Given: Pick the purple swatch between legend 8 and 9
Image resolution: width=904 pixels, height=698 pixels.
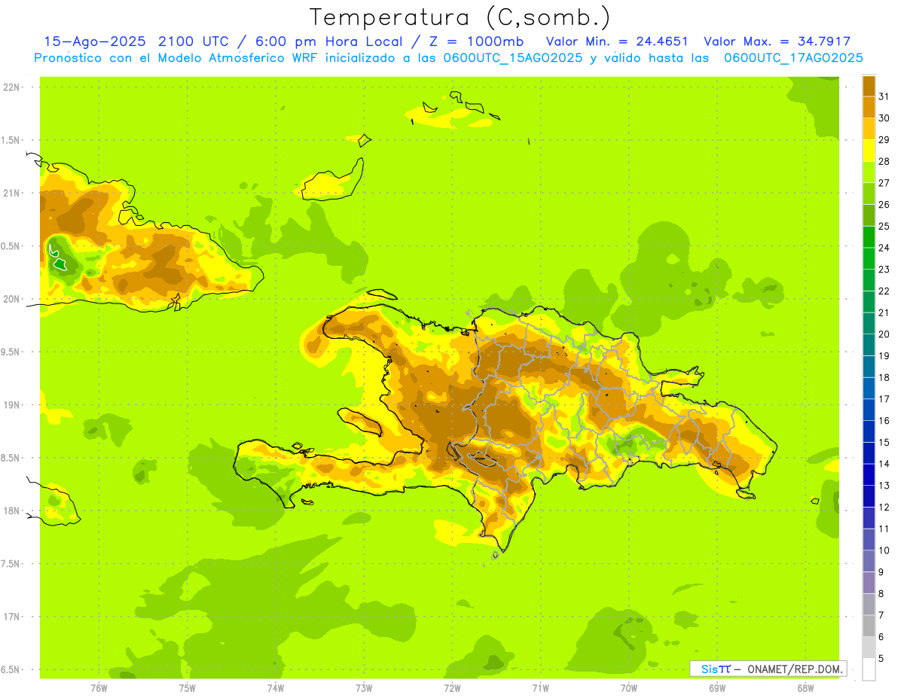Looking at the screenshot, I should pyautogui.click(x=869, y=581).
